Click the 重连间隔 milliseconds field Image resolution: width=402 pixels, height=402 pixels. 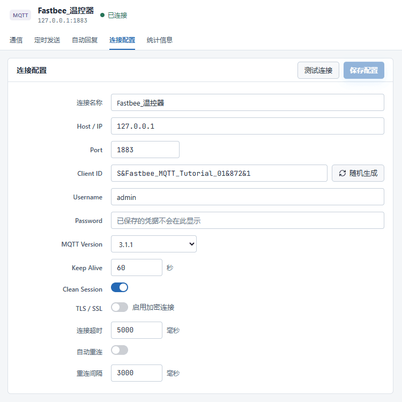click(x=137, y=373)
